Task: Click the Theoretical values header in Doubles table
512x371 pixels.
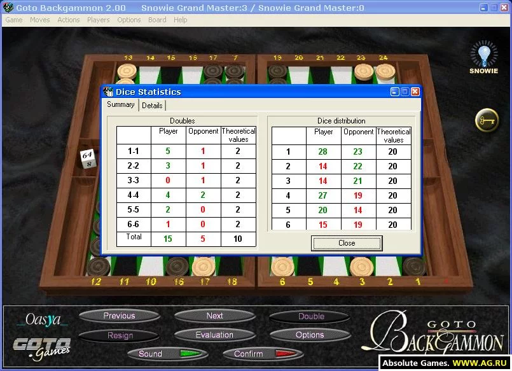Action: [x=239, y=135]
